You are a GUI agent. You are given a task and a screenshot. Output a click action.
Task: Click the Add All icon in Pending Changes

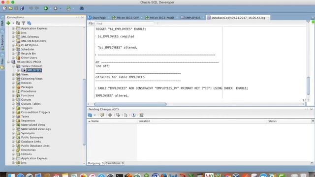tap(118, 115)
